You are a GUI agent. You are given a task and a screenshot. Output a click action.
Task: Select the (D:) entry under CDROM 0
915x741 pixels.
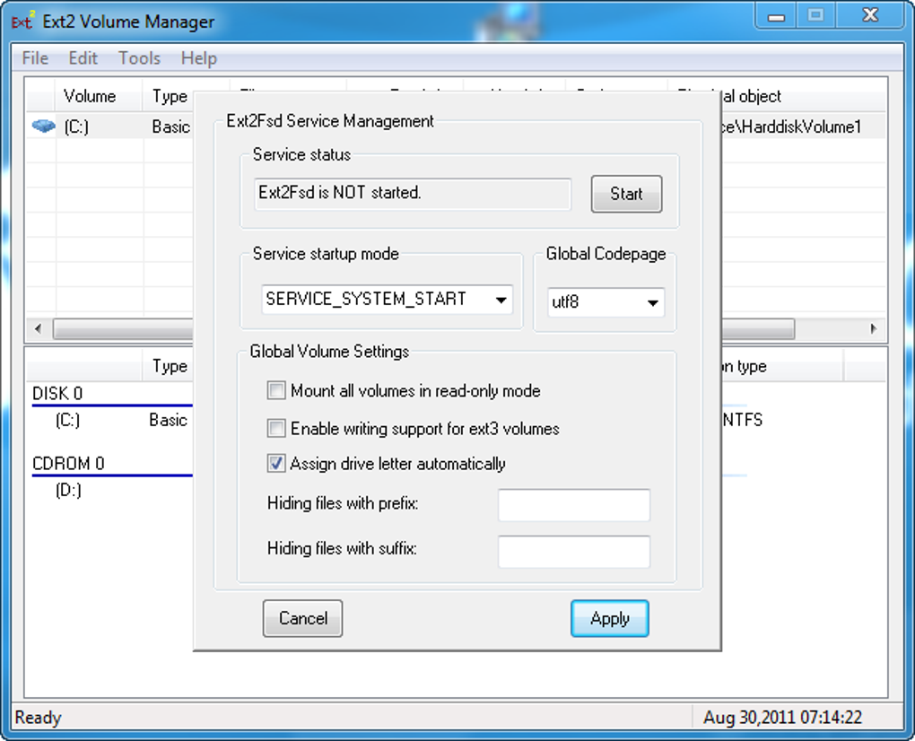point(68,490)
